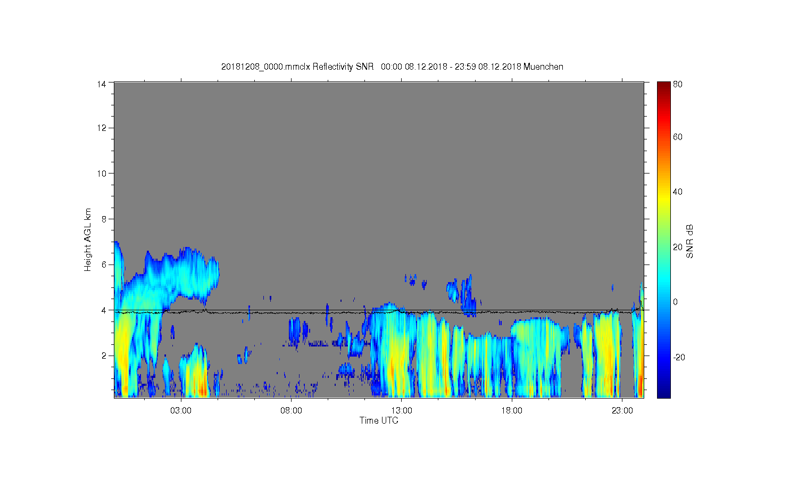Click the dark red top of the colorbar
Screen dimensions: 798x479
click(x=663, y=86)
